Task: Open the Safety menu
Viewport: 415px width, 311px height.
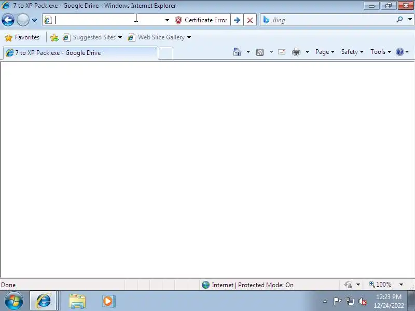Action: (x=352, y=52)
